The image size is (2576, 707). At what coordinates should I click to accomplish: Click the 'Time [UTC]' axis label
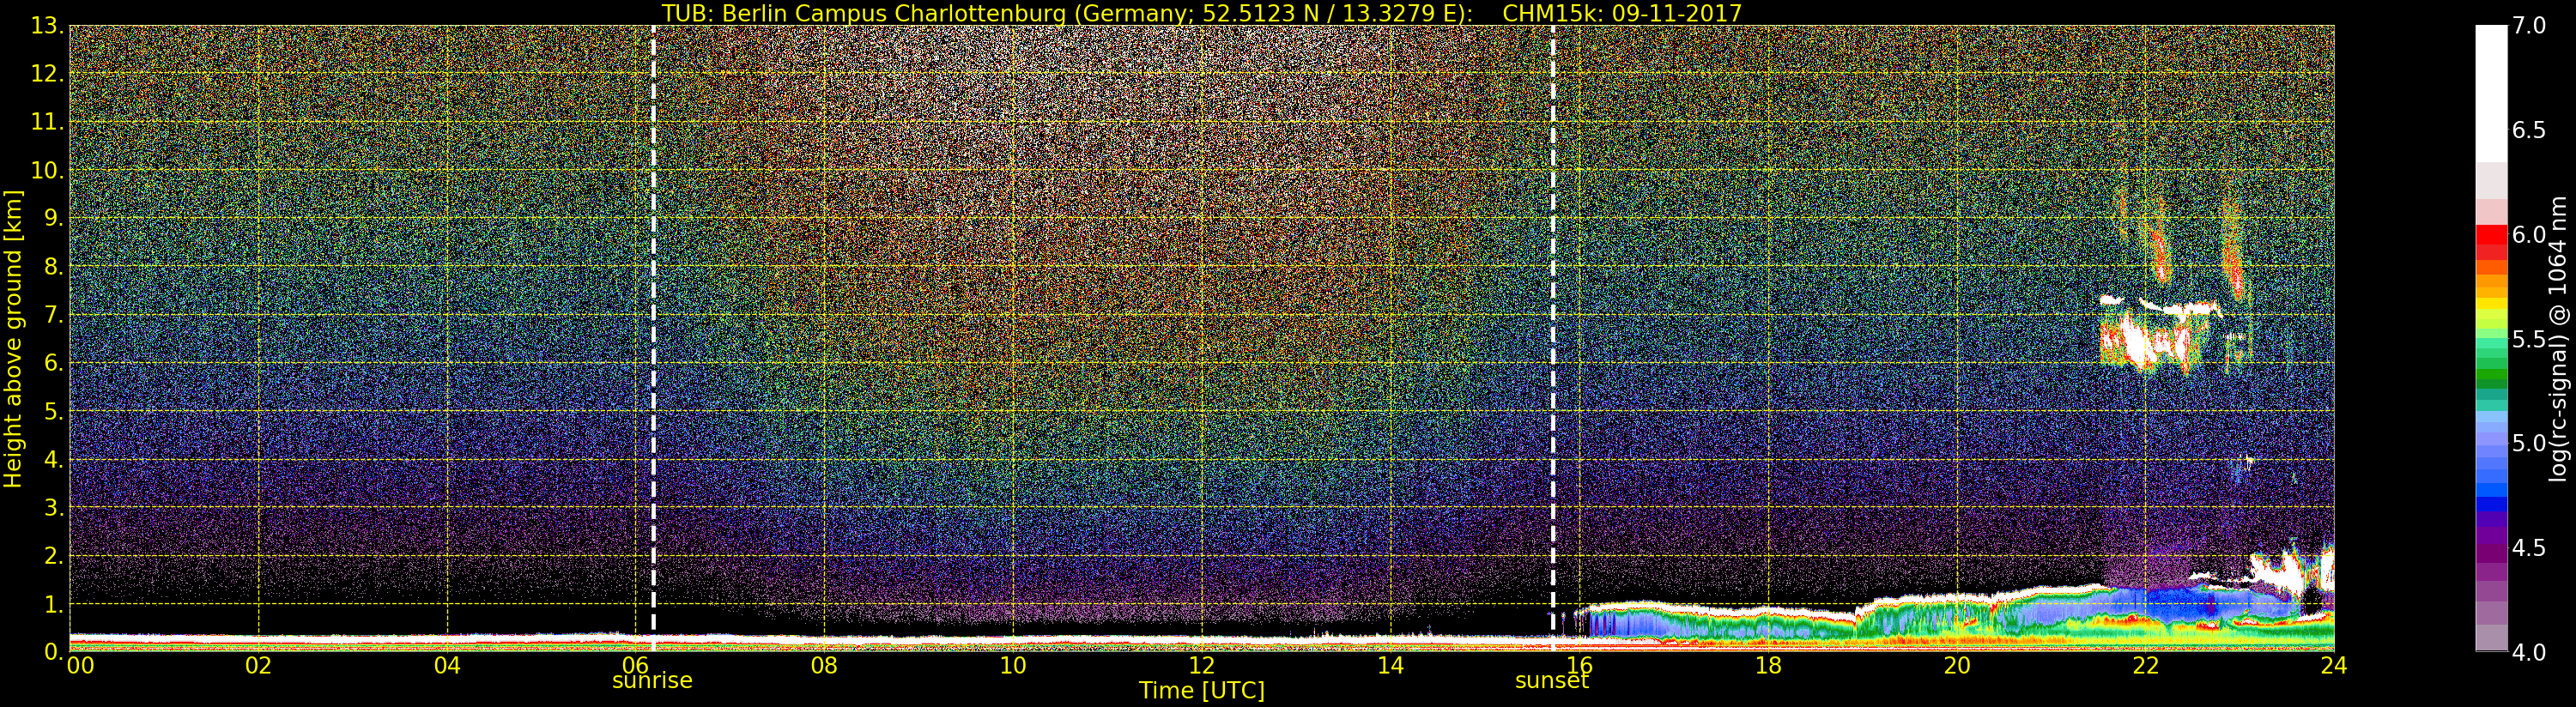(x=1201, y=691)
